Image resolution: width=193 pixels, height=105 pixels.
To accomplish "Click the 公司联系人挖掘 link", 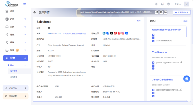I will [69, 34].
